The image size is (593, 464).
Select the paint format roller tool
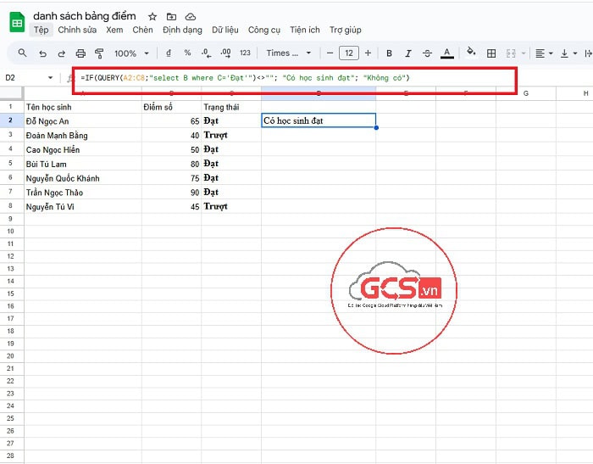[99, 53]
